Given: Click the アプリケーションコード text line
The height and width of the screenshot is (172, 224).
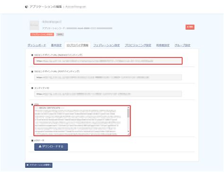Looking at the screenshot, I should coord(77,28).
